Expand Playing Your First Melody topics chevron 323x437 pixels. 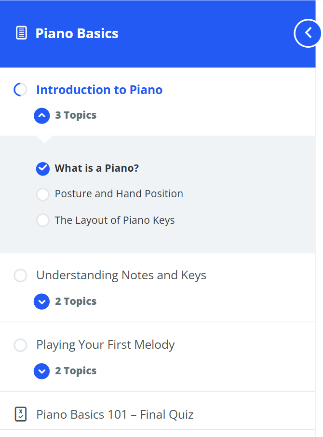[x=42, y=371]
